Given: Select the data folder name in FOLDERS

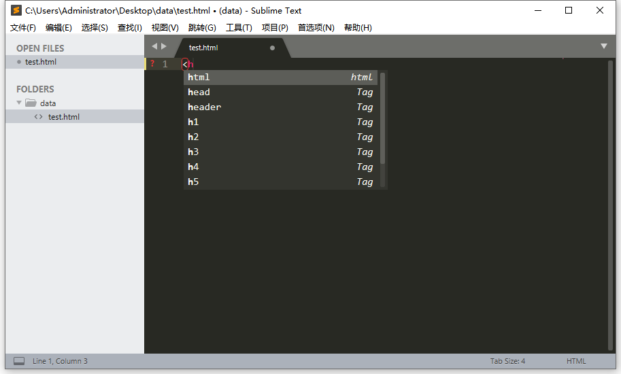Looking at the screenshot, I should point(48,103).
